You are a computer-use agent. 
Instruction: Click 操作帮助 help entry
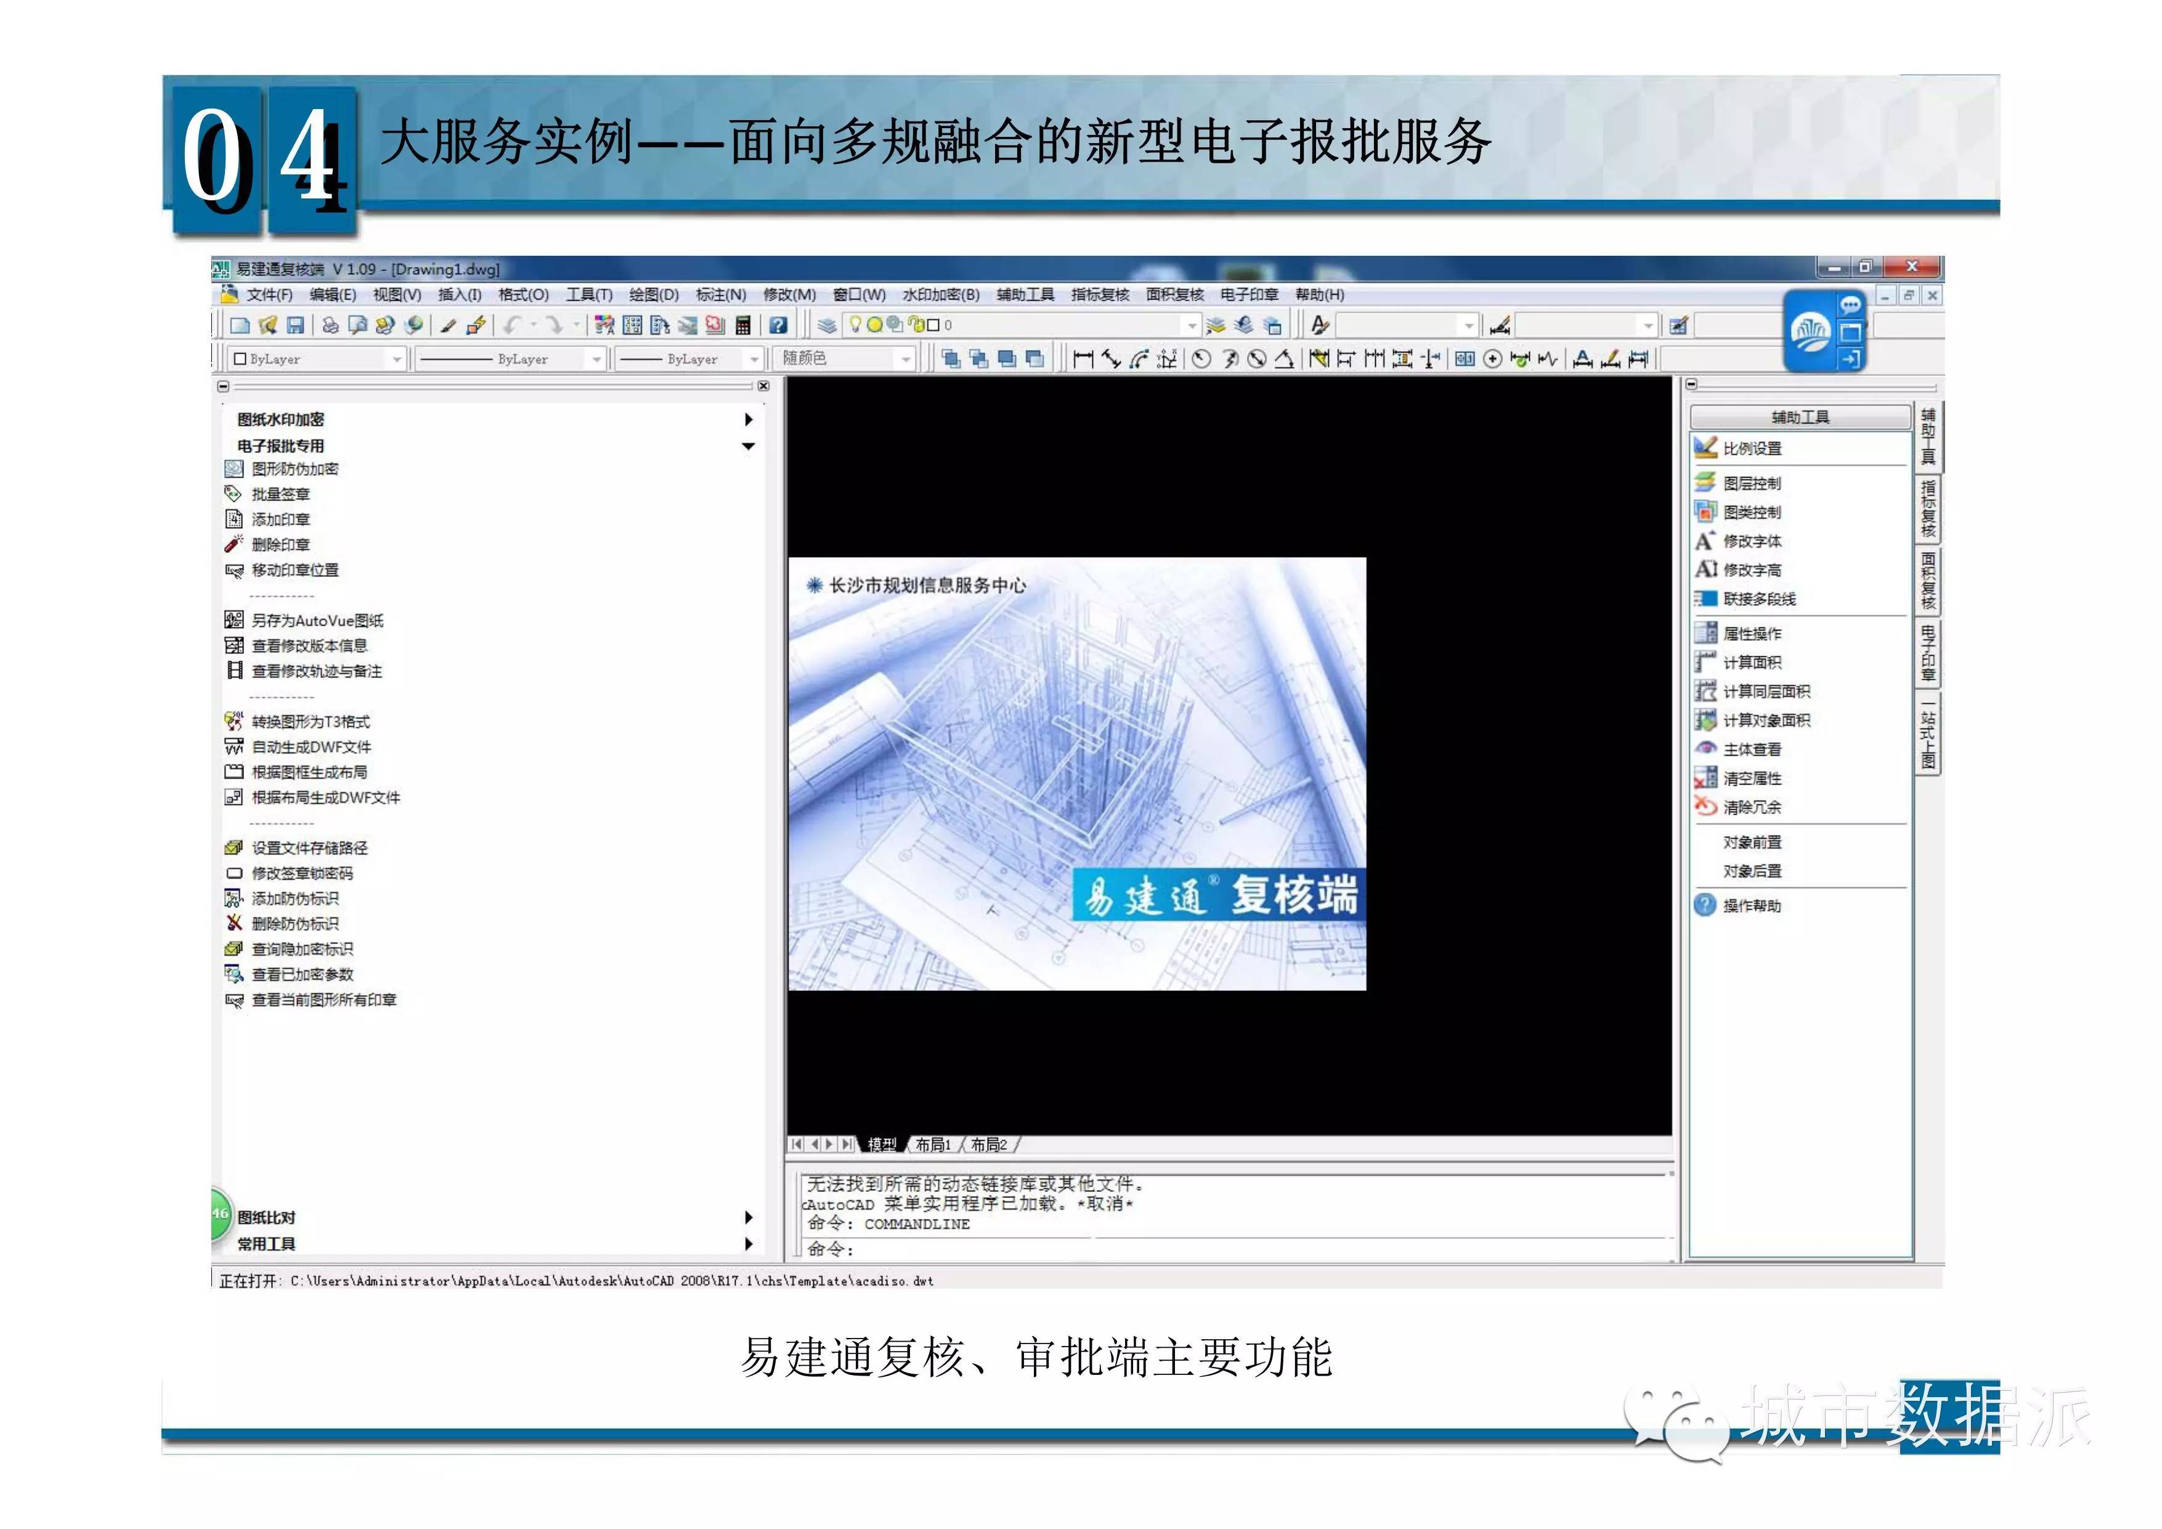point(1752,907)
